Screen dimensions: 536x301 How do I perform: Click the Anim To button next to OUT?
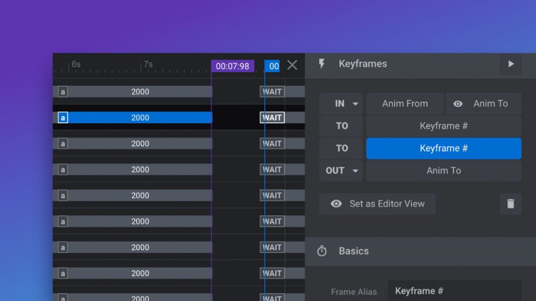coord(443,170)
